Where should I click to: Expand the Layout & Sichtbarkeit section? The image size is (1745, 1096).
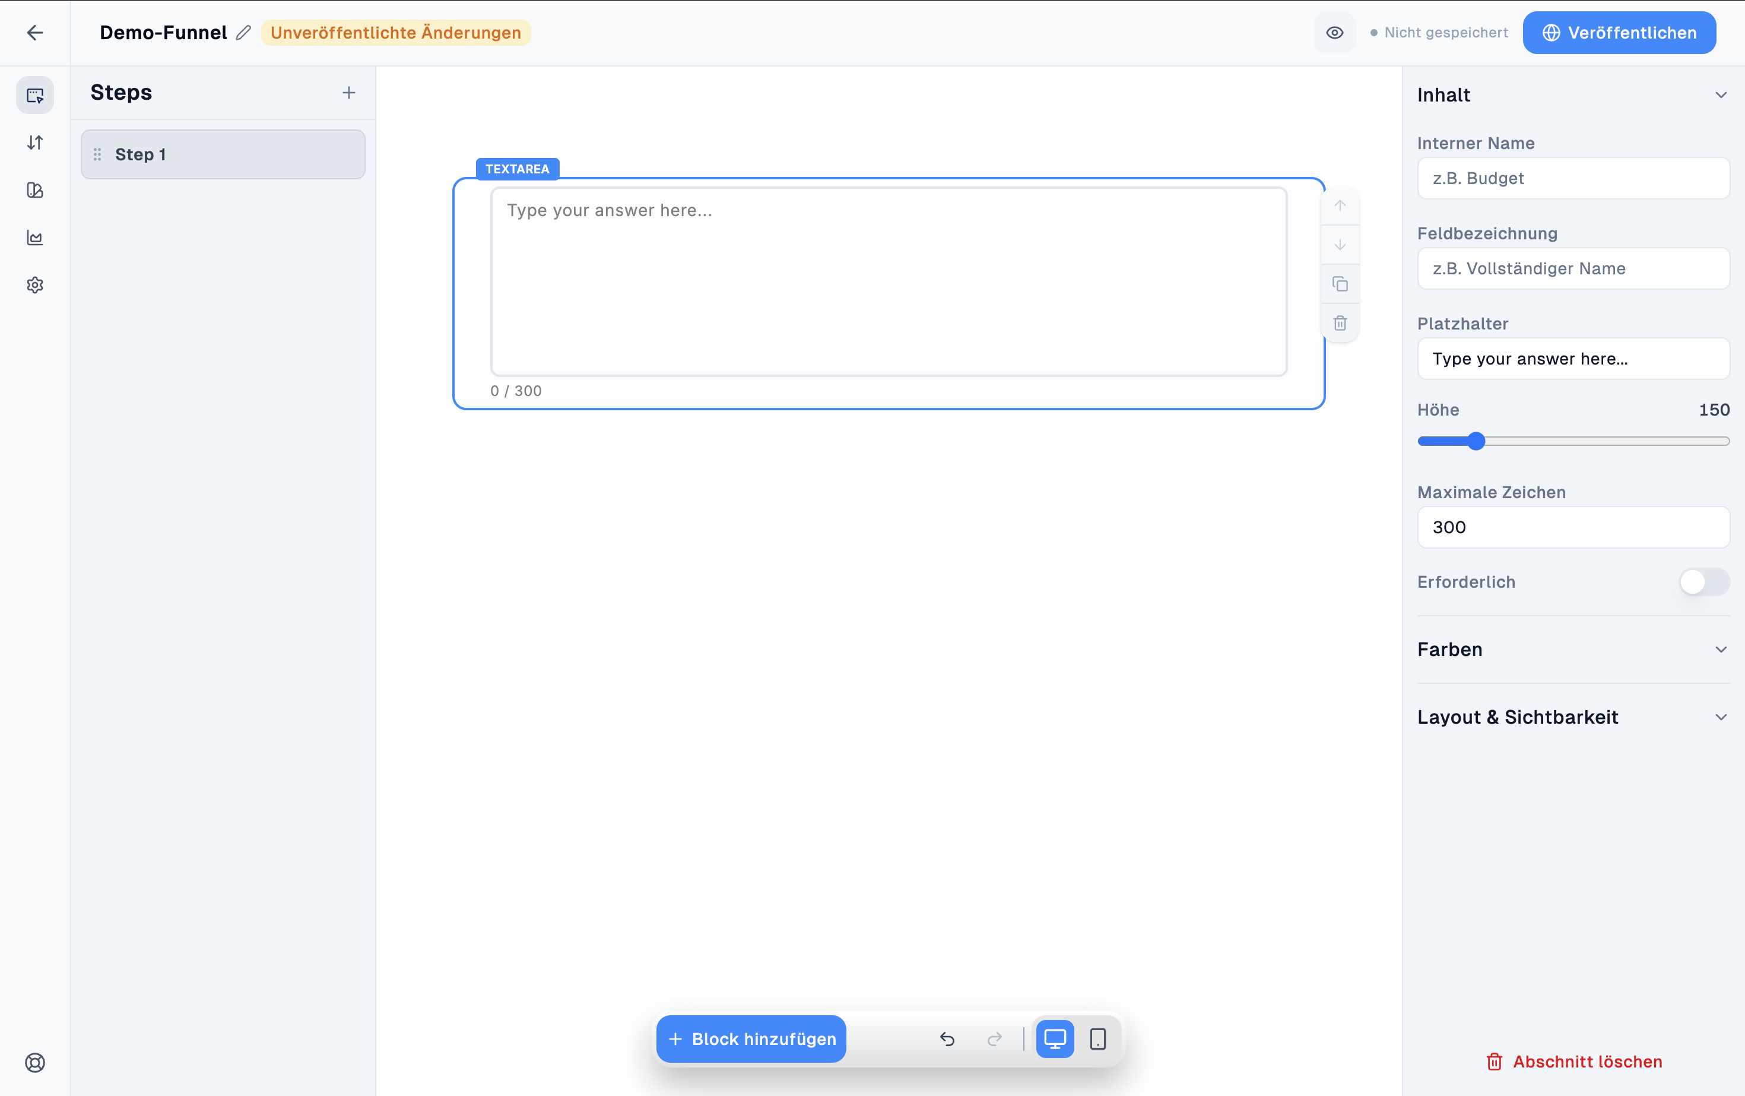(x=1573, y=717)
